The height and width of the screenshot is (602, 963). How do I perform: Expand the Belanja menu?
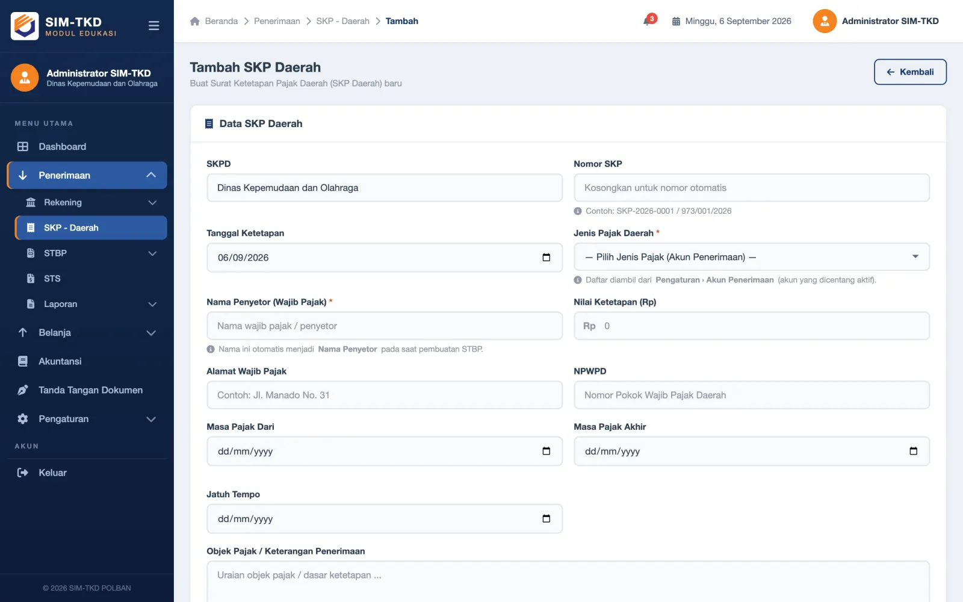pyautogui.click(x=87, y=332)
